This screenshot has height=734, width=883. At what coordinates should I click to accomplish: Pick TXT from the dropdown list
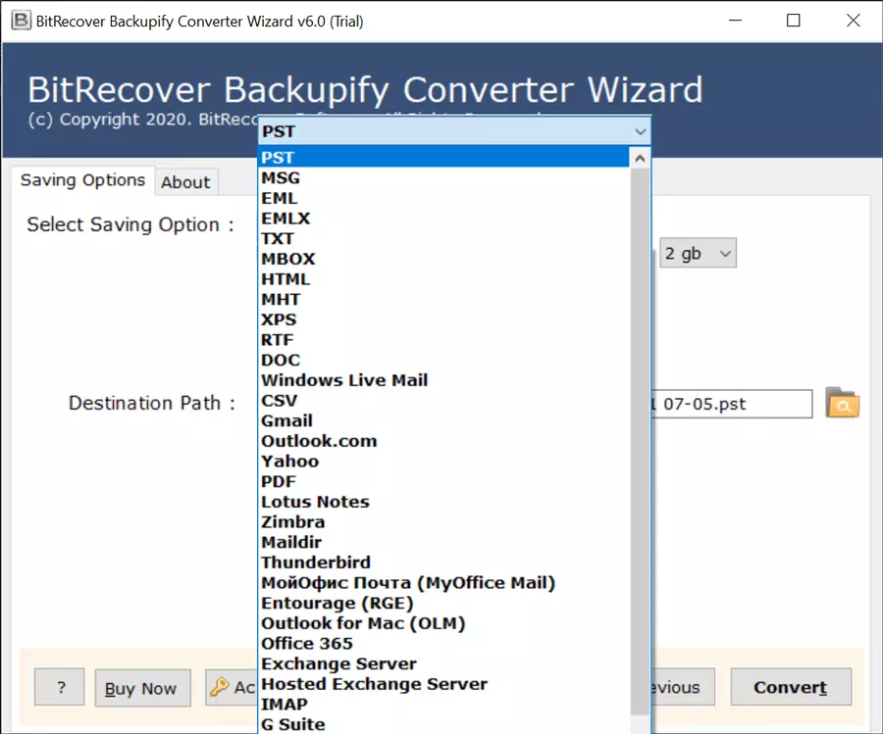point(443,238)
